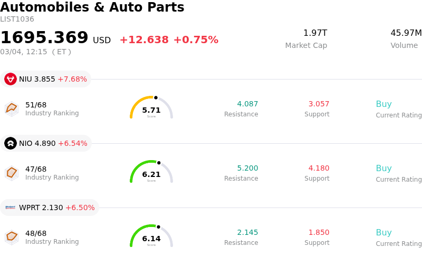The width and height of the screenshot is (422, 257).
Task: Click the 1.97T Market Cap value
Action: [315, 33]
